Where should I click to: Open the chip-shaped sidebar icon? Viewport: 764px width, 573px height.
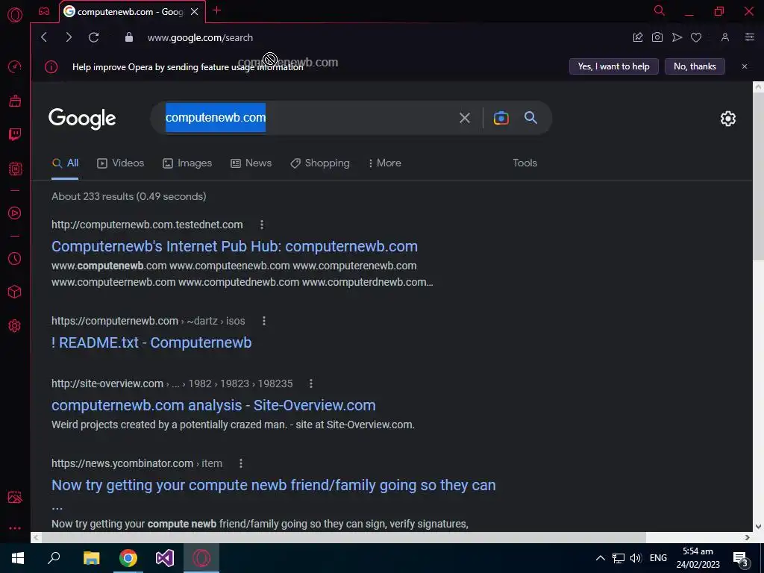point(15,169)
